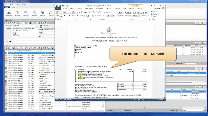
Task: Open the font name dropdown showing Arial
Action: pos(73,12)
